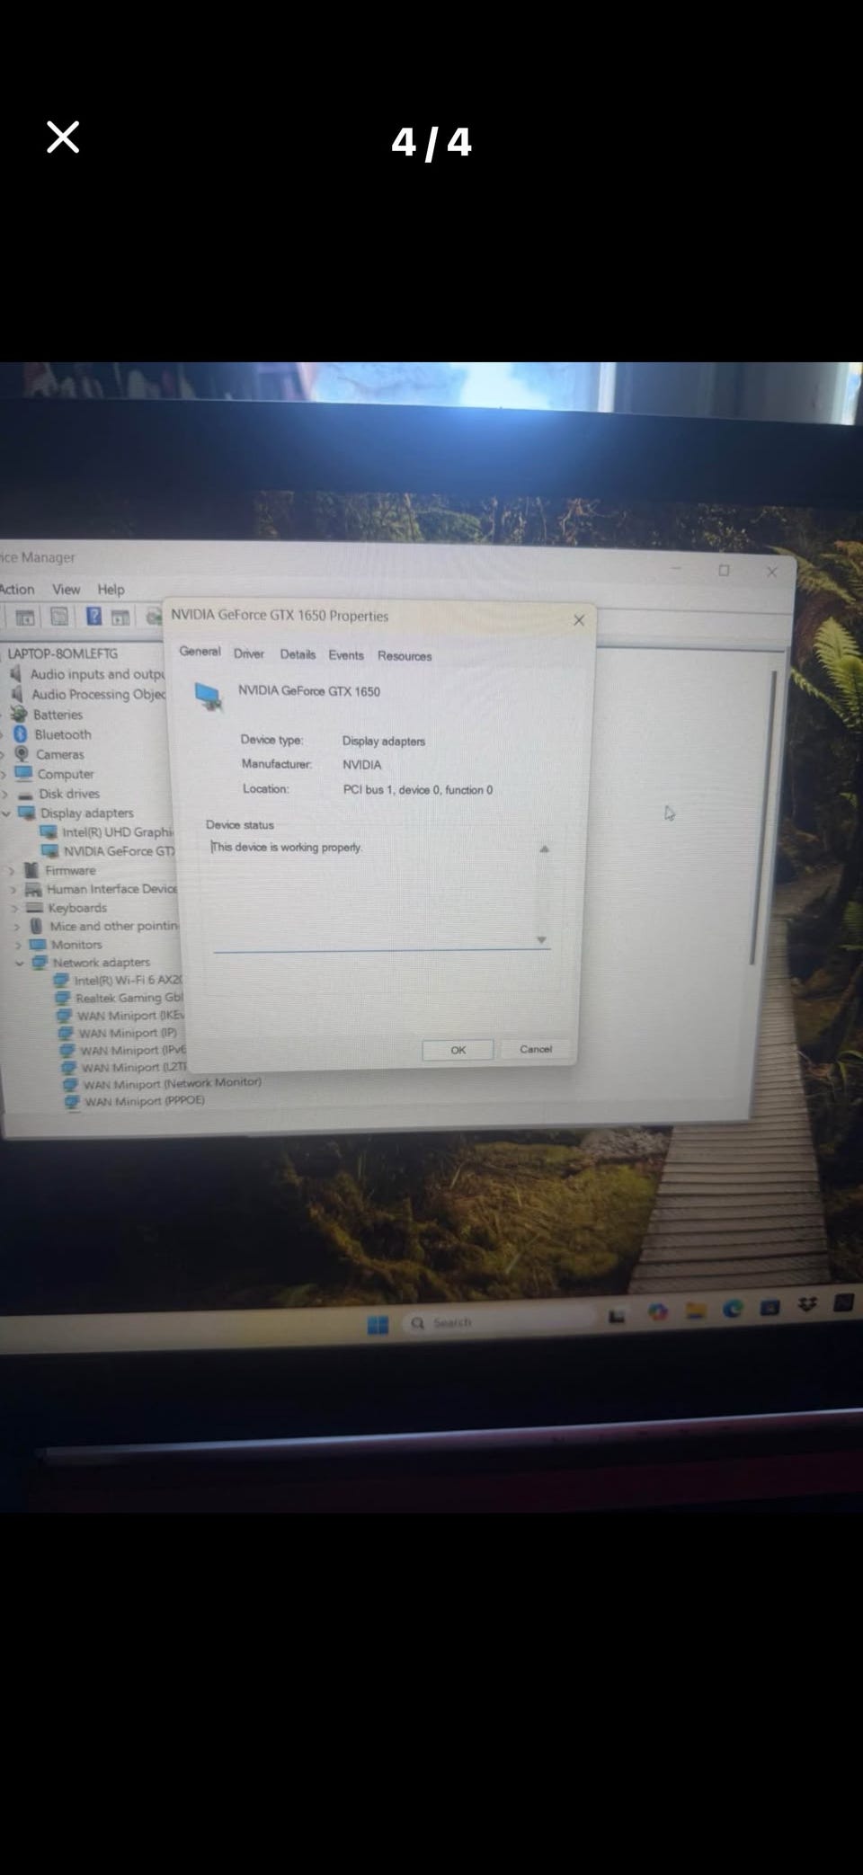Open the View menu
This screenshot has height=1875, width=863.
coord(66,589)
